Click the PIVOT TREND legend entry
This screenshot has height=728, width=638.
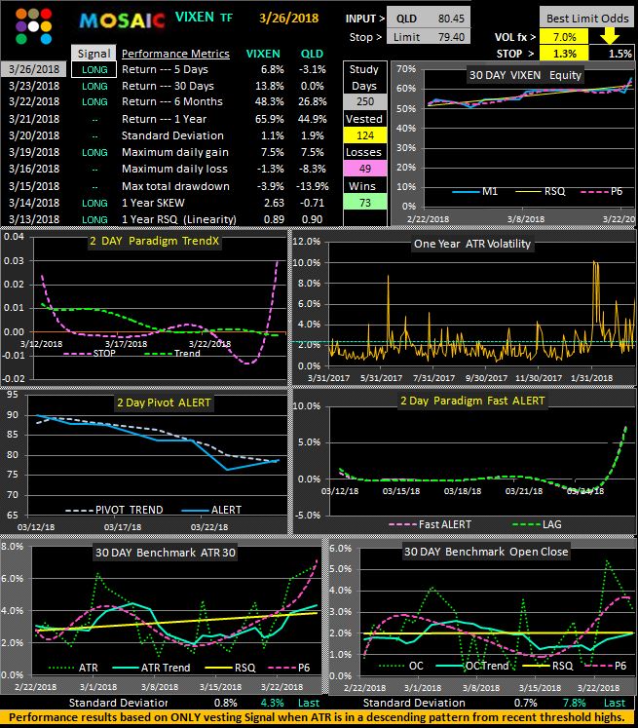(x=115, y=510)
